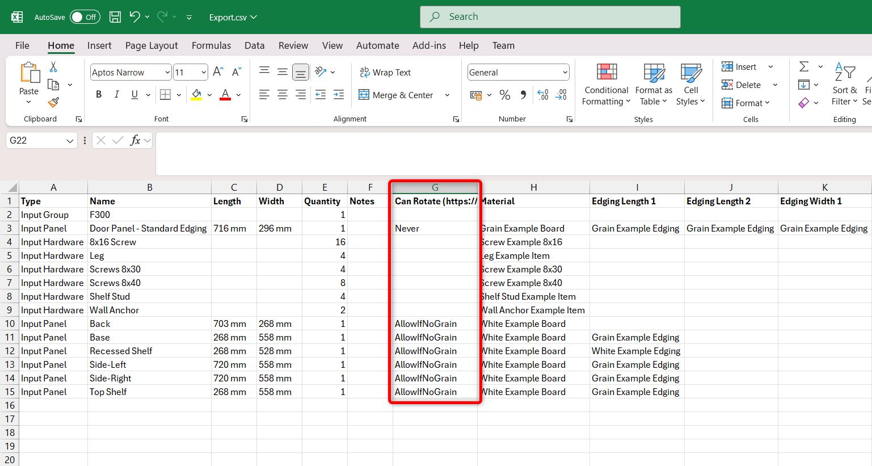The width and height of the screenshot is (872, 466).
Task: Expand the Name Box dropdown arrow
Action: pyautogui.click(x=70, y=141)
